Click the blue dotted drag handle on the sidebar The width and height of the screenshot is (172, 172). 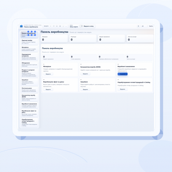tap(32, 33)
